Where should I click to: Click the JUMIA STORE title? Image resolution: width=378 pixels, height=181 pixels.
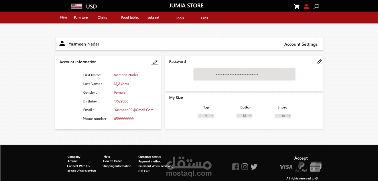[186, 6]
